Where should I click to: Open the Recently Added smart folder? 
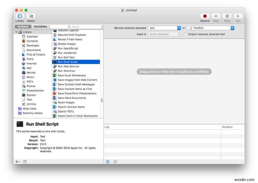pyautogui.click(x=33, y=113)
